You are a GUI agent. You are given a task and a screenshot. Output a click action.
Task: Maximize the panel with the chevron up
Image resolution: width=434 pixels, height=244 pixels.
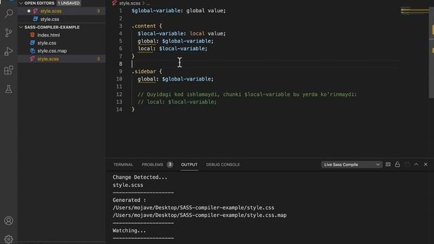[416, 164]
